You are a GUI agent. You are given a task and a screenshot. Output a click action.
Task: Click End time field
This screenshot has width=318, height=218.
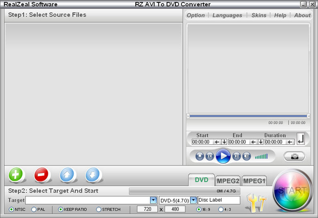[239, 142]
